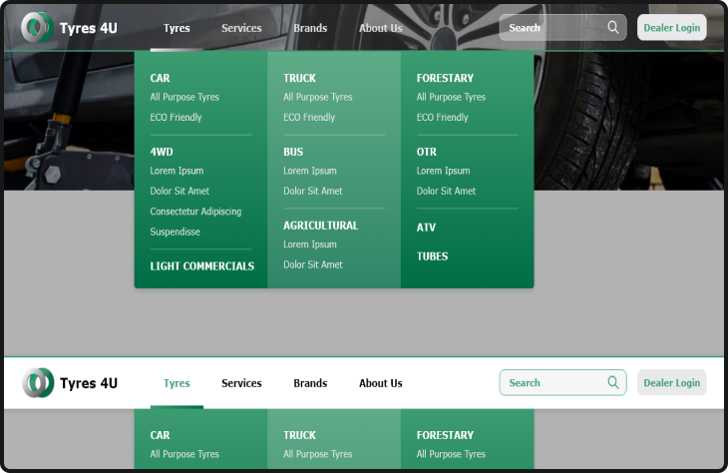
Task: Choose ECO Friendly under TRUCK in top menu
Action: click(x=309, y=117)
